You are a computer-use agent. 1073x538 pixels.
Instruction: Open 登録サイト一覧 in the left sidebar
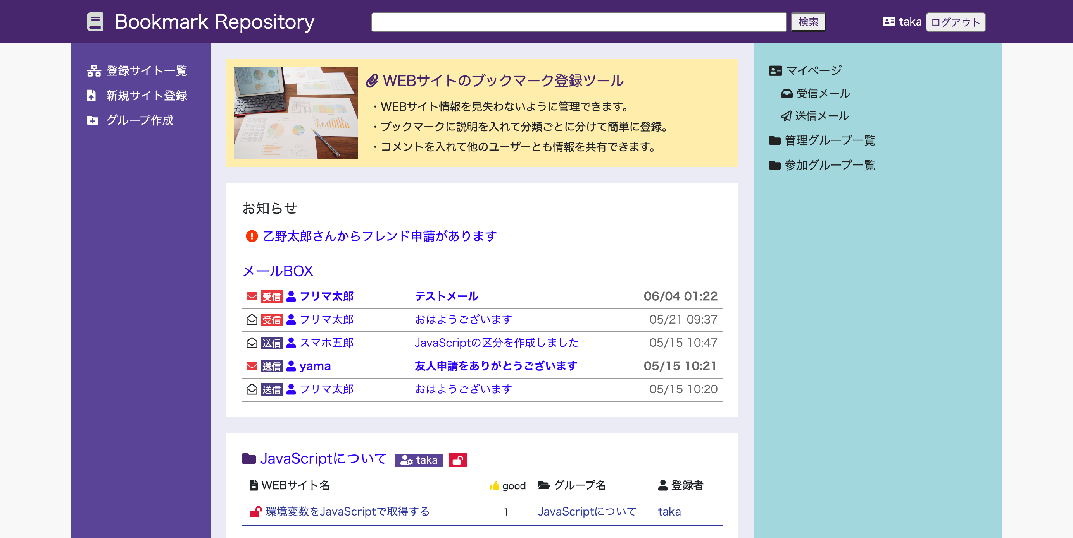tap(146, 71)
